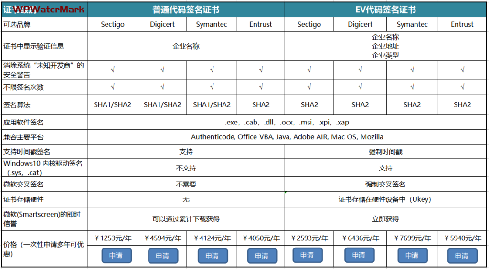Image resolution: width=489 pixels, height=269 pixels.
Task: Click 申请 button below ¥5940元/年
Action: click(x=462, y=256)
